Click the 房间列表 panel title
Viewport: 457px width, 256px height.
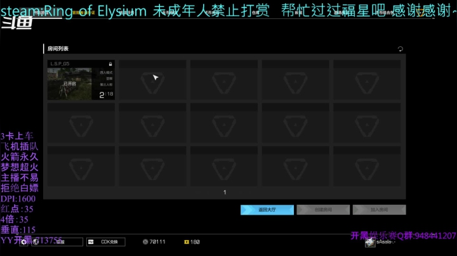click(58, 49)
